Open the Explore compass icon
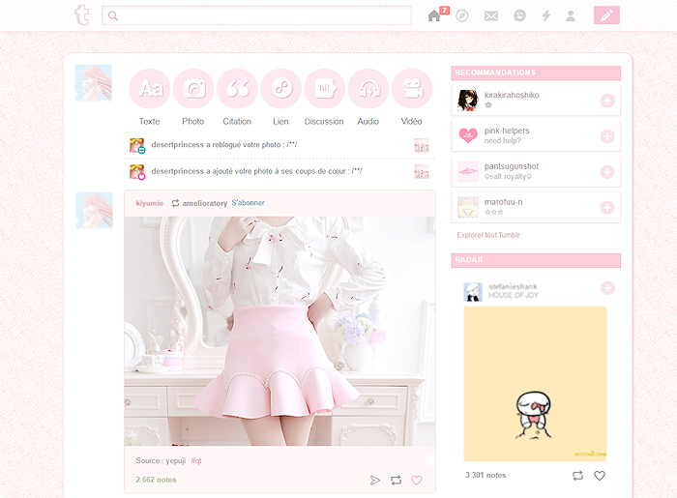This screenshot has width=677, height=498. coord(462,16)
